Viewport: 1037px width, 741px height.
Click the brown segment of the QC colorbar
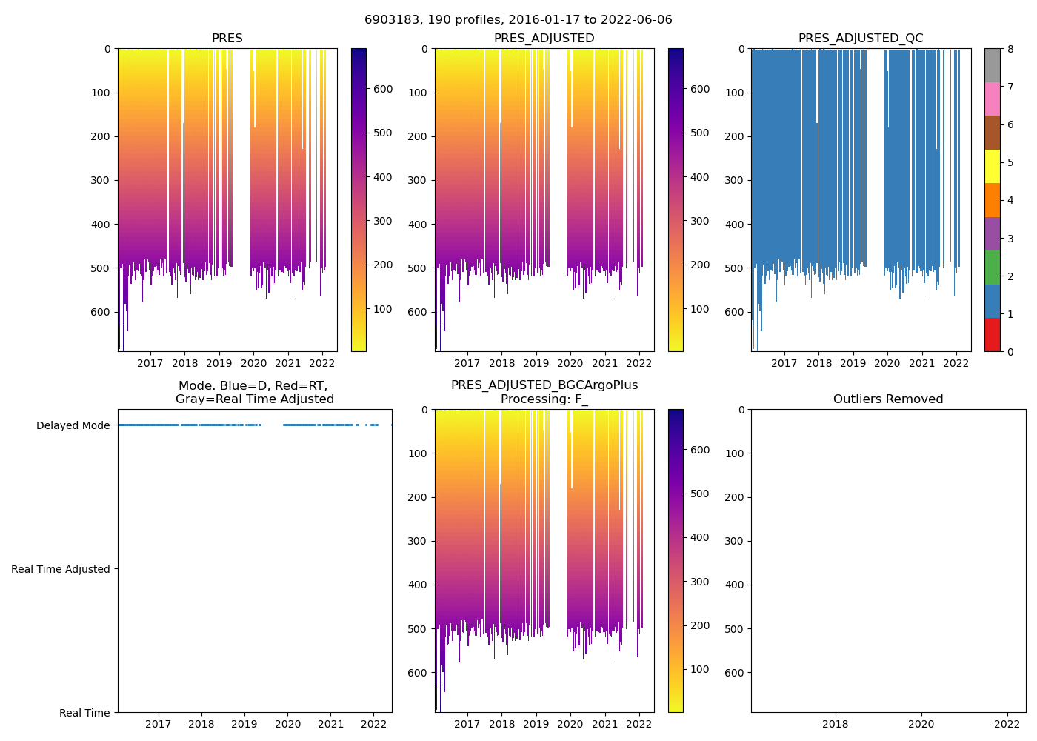992,133
